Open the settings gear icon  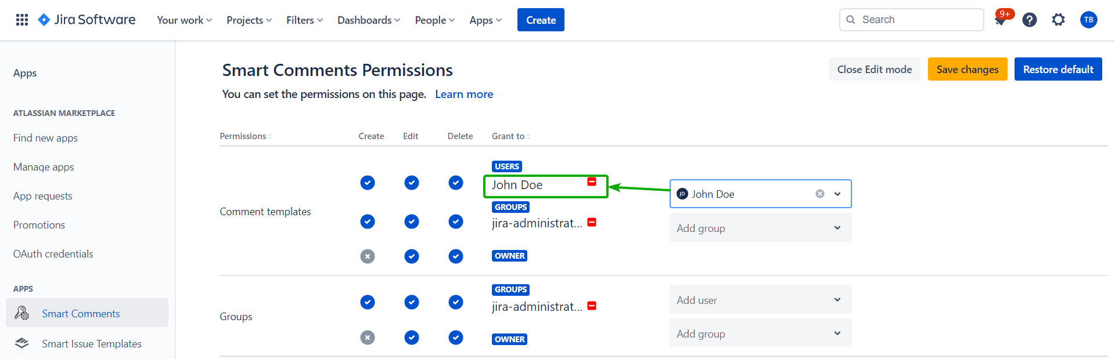(1059, 20)
